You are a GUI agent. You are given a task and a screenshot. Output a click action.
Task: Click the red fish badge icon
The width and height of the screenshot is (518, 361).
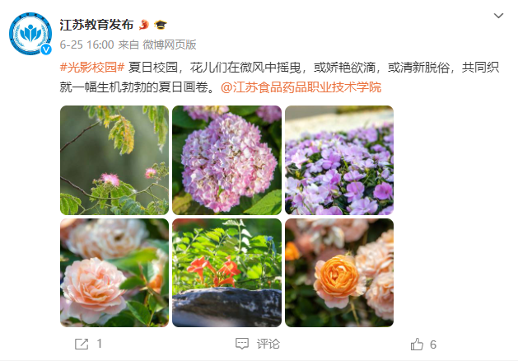point(144,25)
